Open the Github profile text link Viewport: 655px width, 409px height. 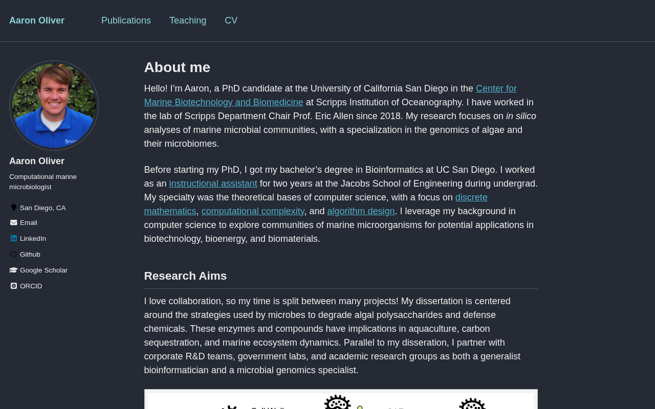point(30,254)
